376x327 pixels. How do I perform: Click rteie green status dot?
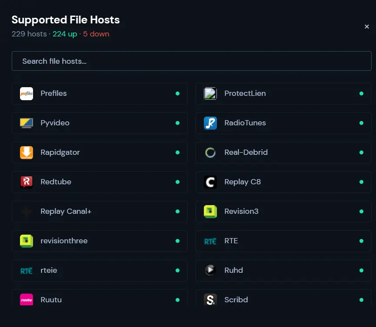click(x=177, y=270)
